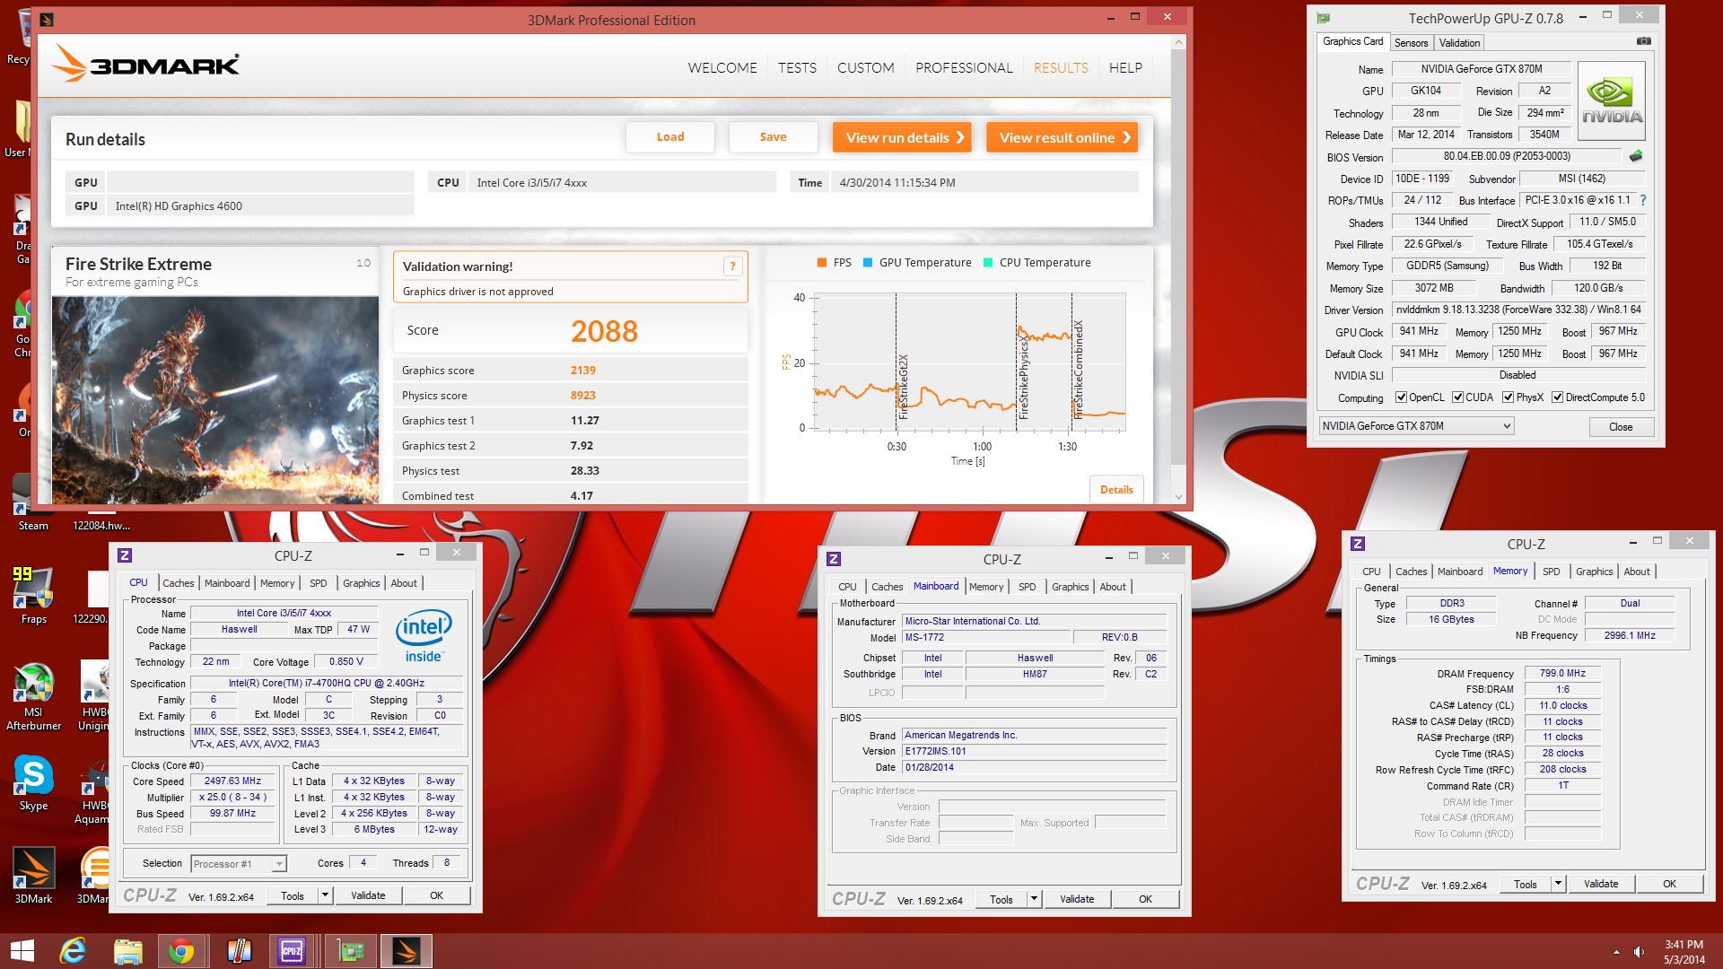Open Internet Explorer from taskbar
The image size is (1723, 969).
coord(73,951)
